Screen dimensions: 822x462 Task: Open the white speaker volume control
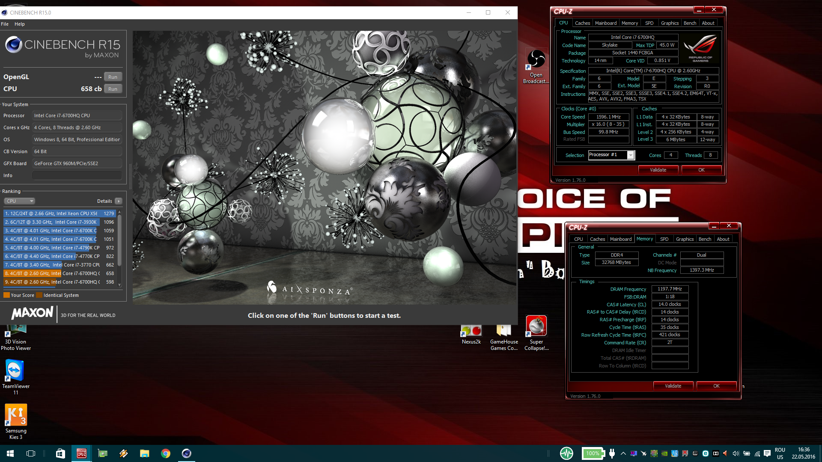pos(736,453)
